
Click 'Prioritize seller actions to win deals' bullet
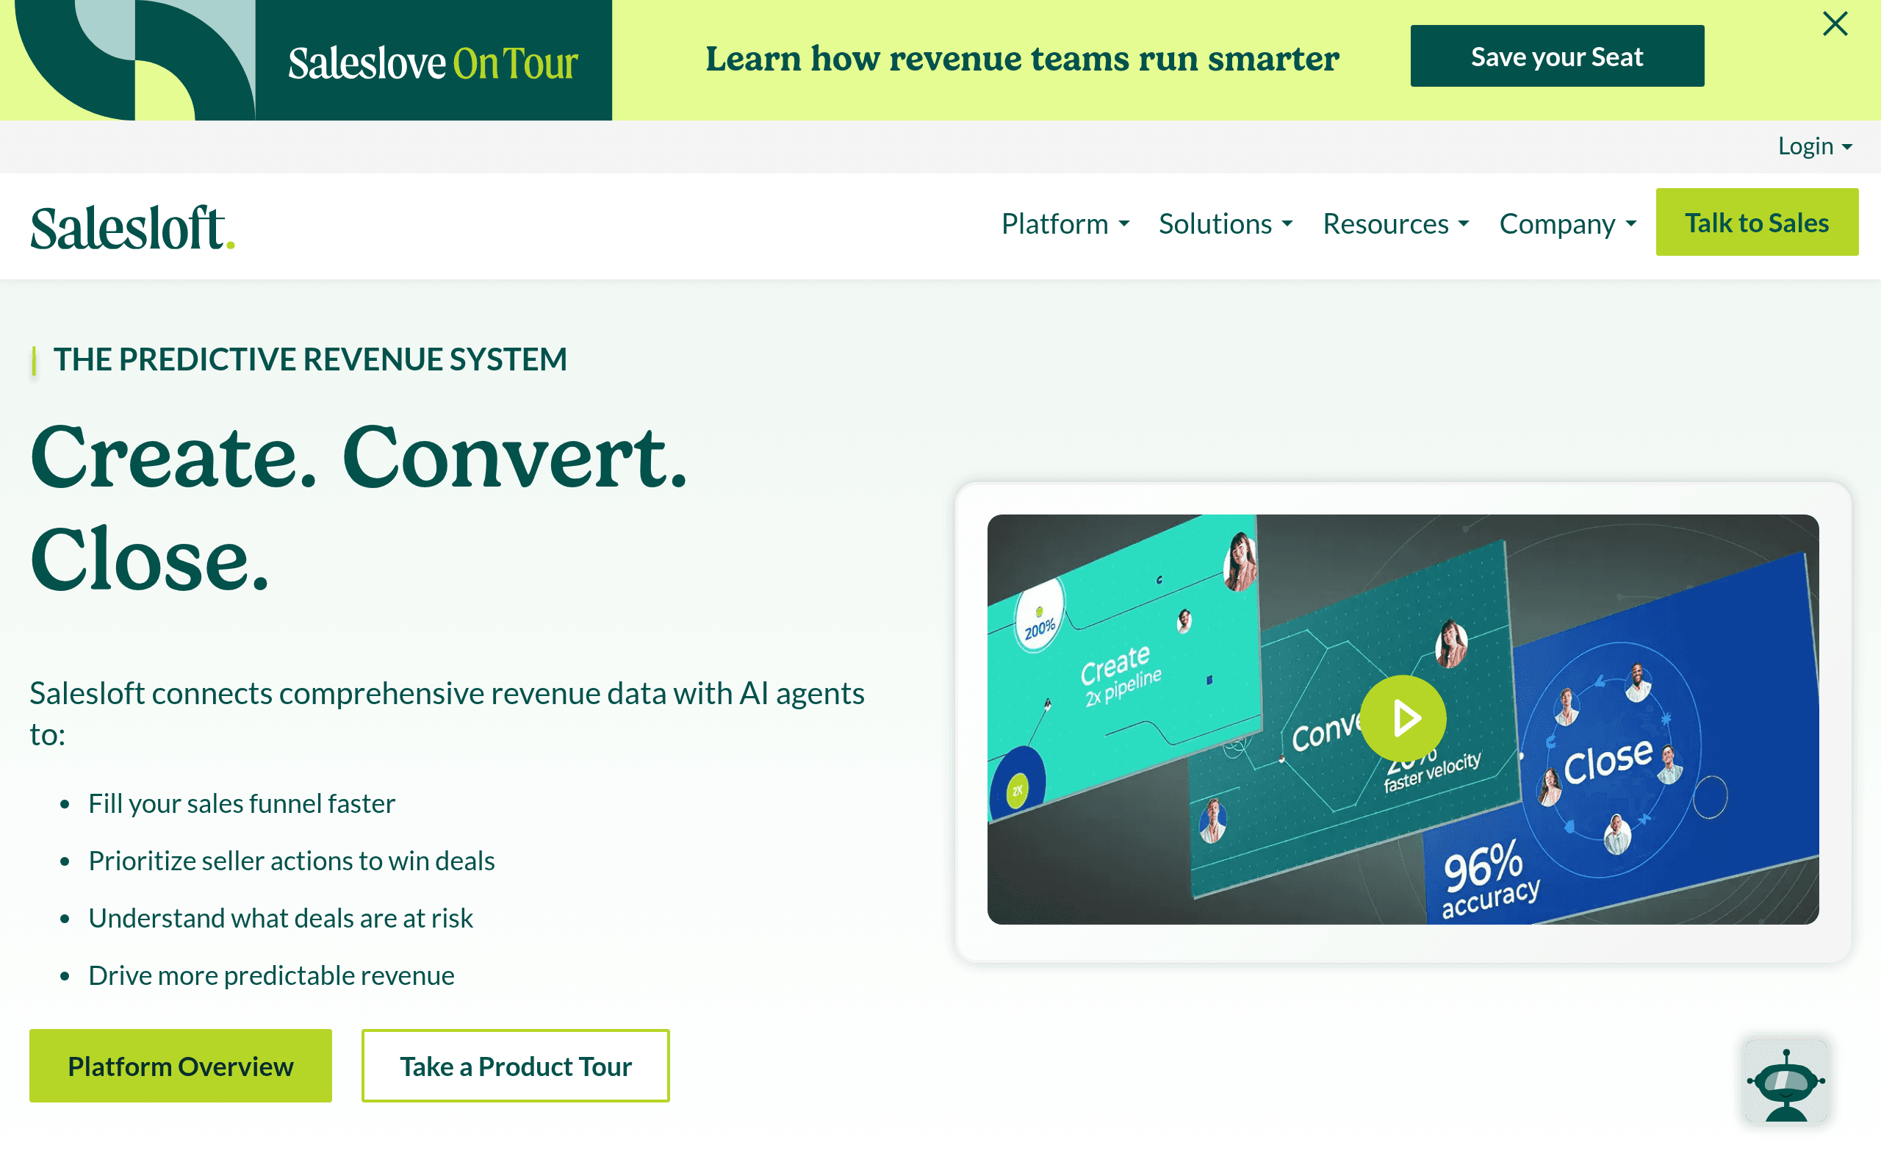tap(292, 861)
